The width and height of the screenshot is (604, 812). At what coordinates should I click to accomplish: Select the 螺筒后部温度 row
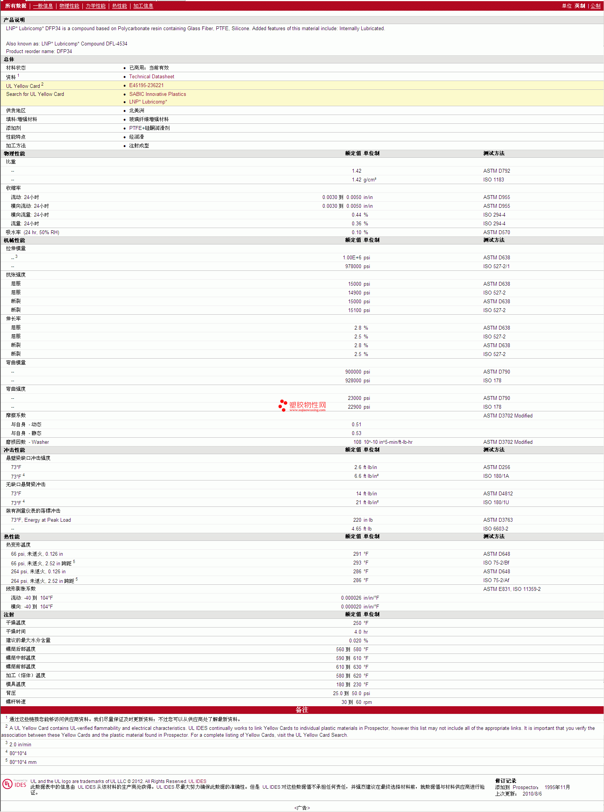[302, 649]
